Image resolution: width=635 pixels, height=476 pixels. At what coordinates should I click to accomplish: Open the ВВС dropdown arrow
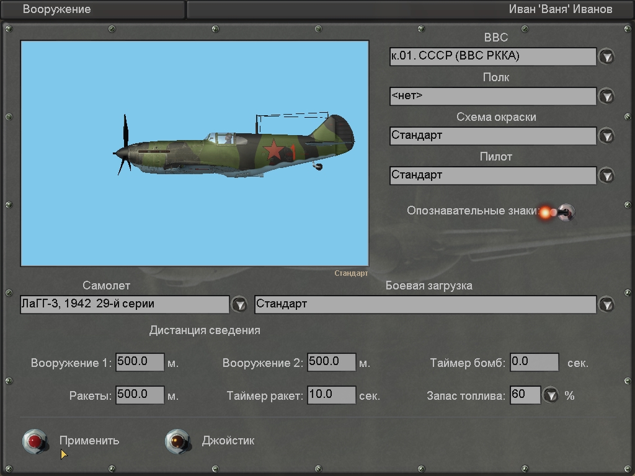(x=606, y=57)
